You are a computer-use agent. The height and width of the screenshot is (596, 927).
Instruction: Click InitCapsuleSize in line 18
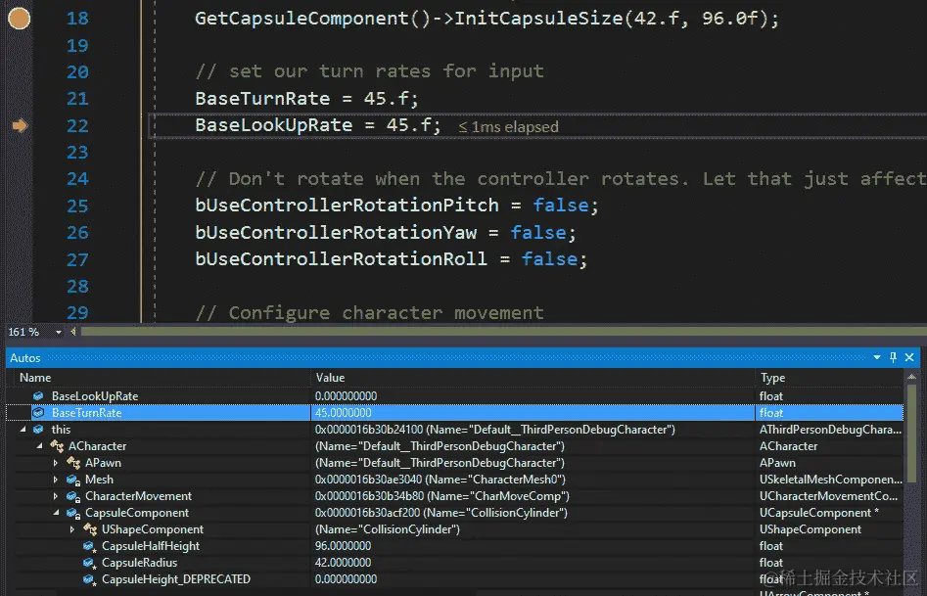(x=538, y=19)
